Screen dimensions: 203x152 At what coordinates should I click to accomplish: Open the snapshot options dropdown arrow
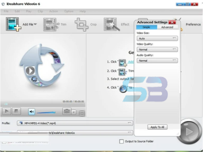(74, 112)
